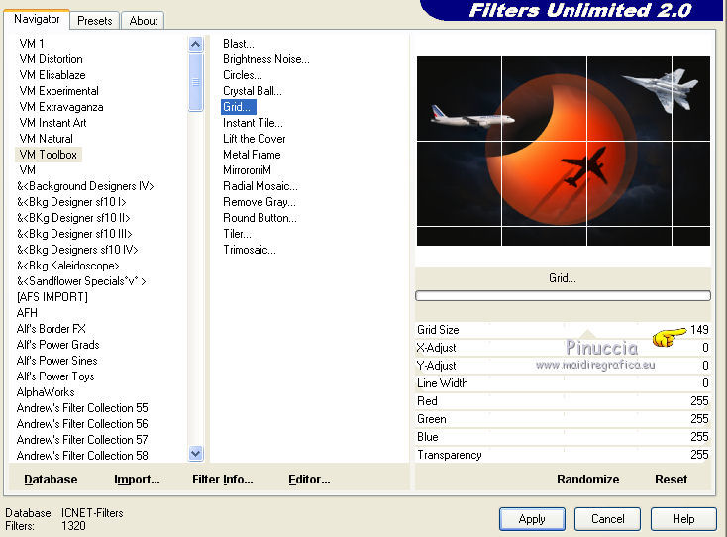
Task: Click the Blue value slider
Action: 563,437
